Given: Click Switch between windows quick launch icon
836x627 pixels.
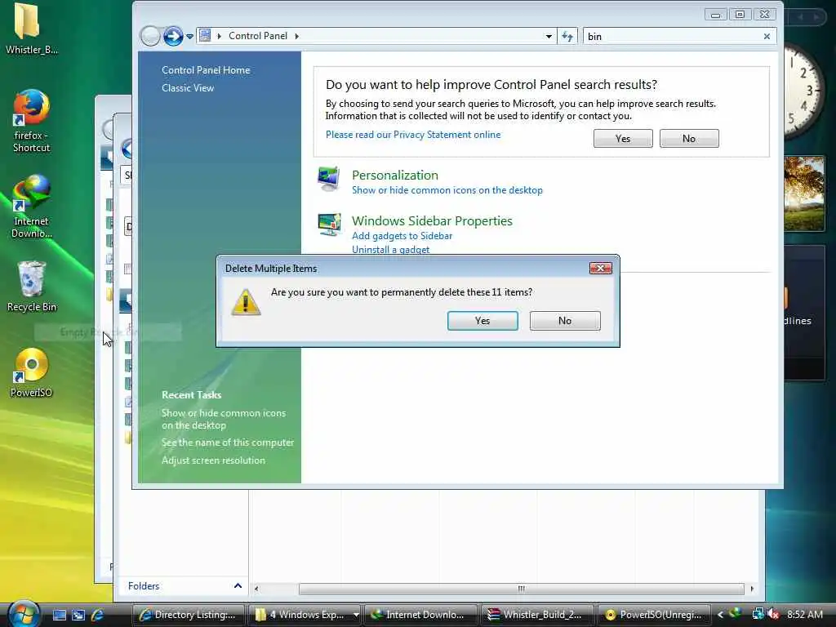Looking at the screenshot, I should [x=78, y=615].
